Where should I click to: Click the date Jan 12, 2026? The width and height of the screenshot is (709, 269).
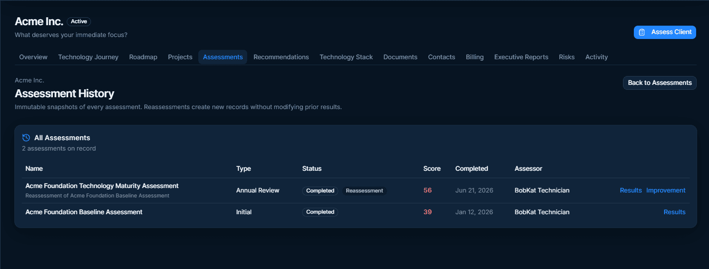(474, 212)
